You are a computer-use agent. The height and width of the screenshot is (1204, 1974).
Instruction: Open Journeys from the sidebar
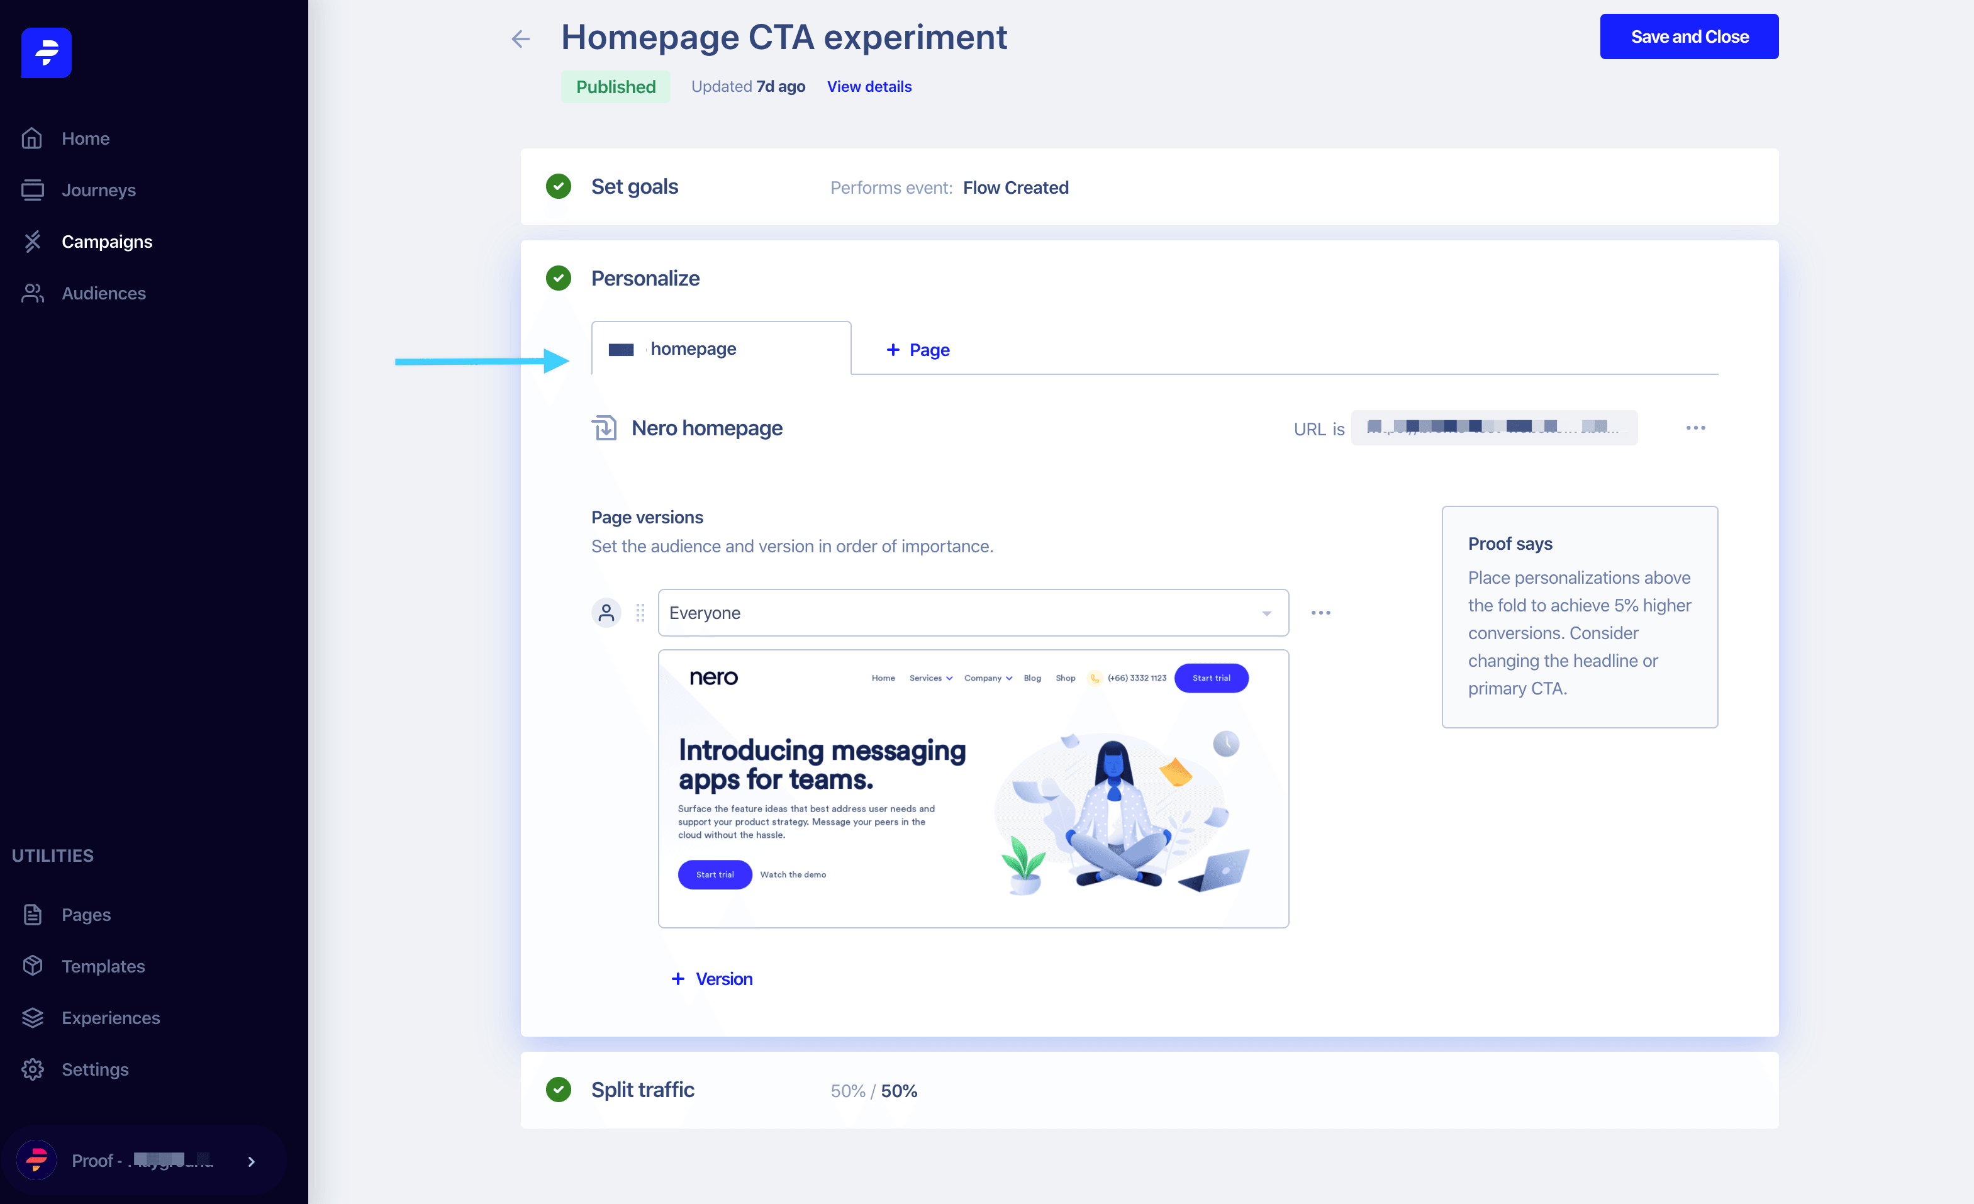click(x=98, y=190)
